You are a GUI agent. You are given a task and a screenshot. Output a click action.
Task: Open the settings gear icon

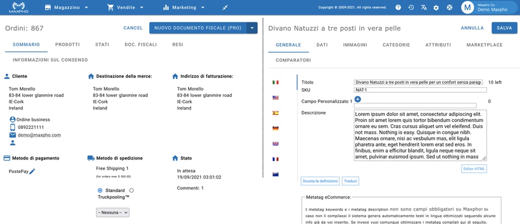(436, 7)
